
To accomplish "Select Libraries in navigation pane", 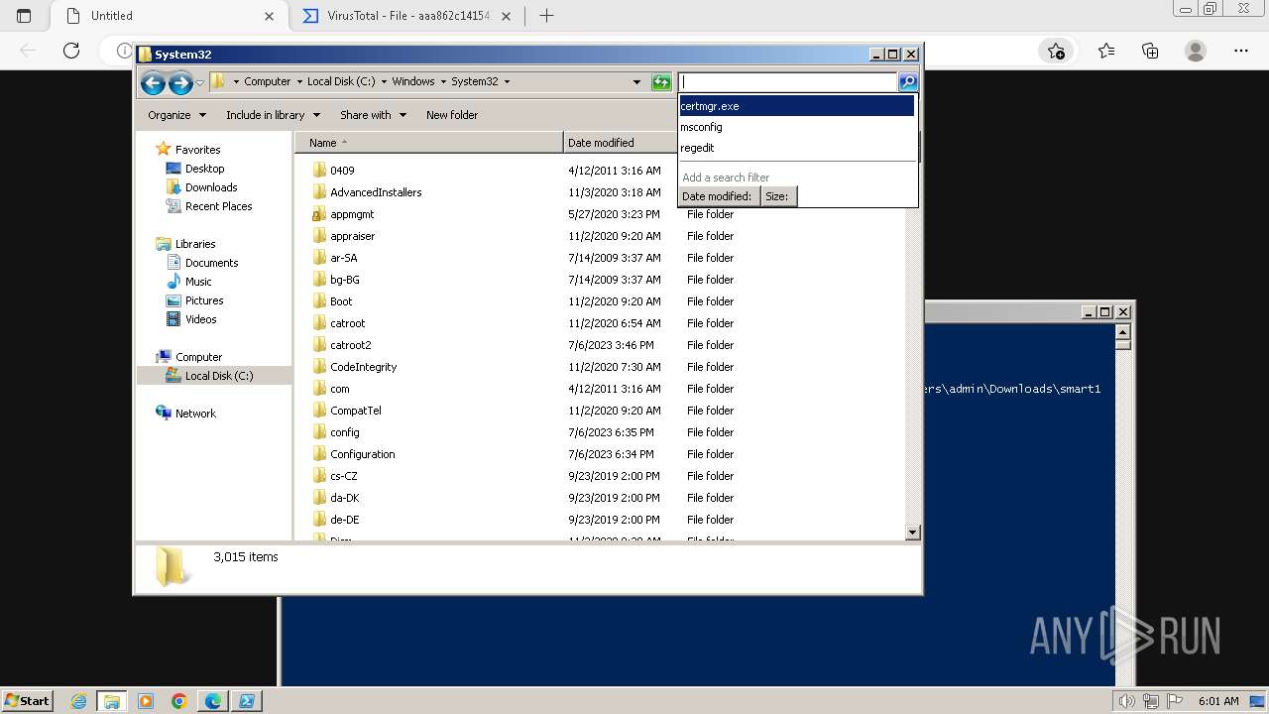I will [x=195, y=244].
